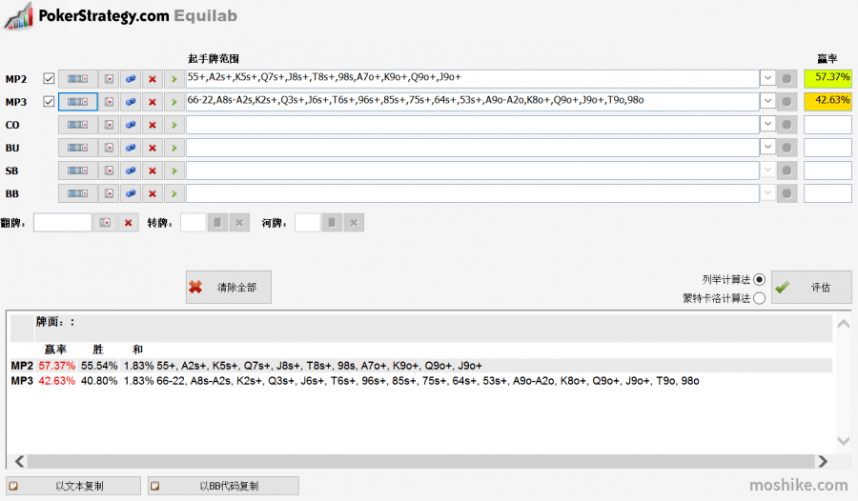
Task: Expand MP2 range history dropdown
Action: (767, 78)
